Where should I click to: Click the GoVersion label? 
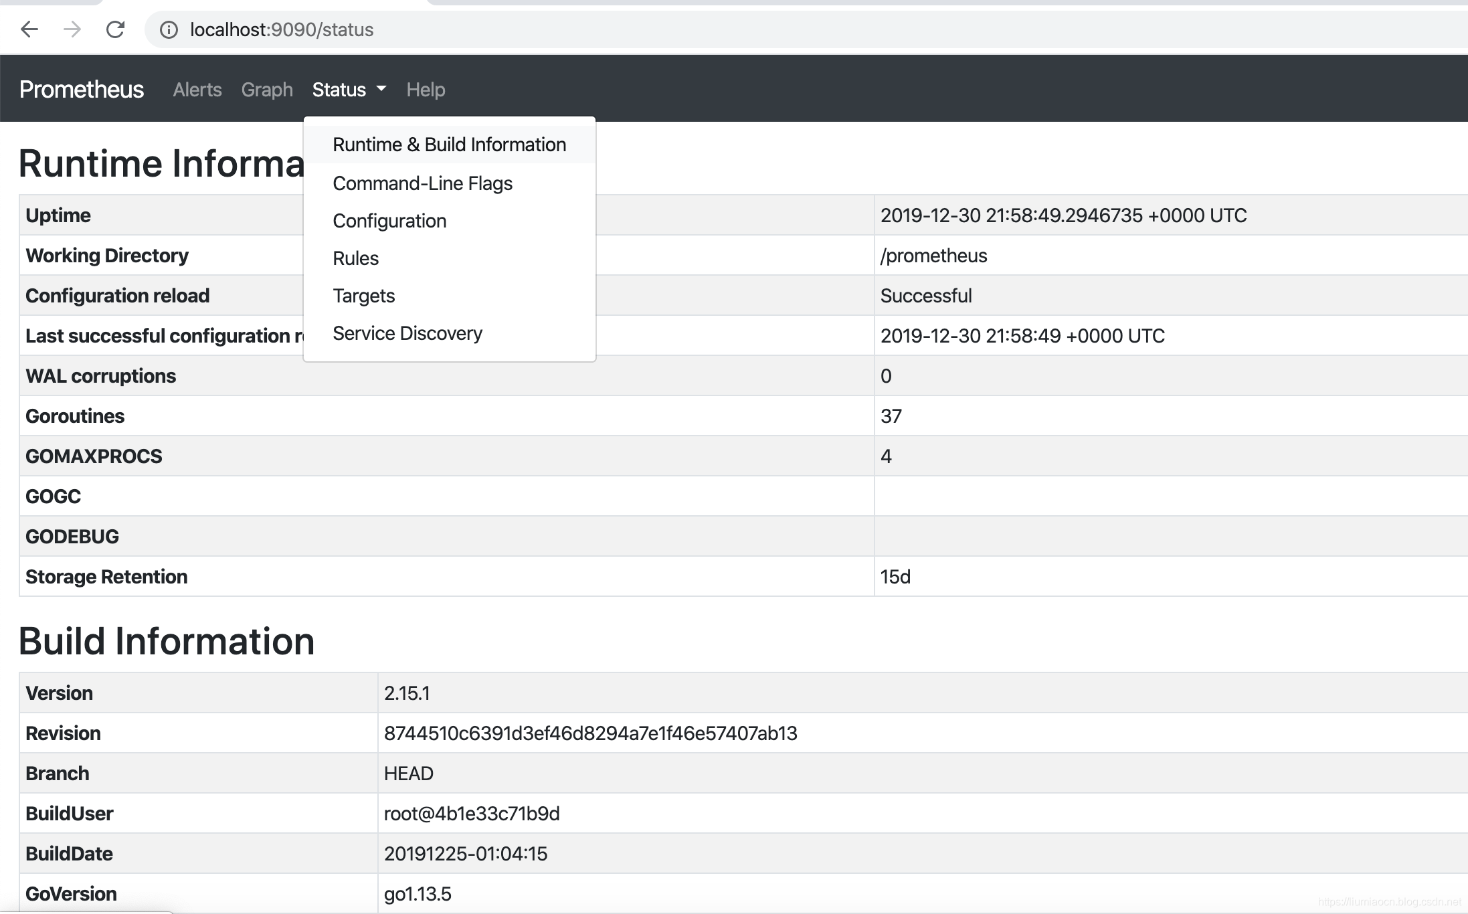[71, 894]
